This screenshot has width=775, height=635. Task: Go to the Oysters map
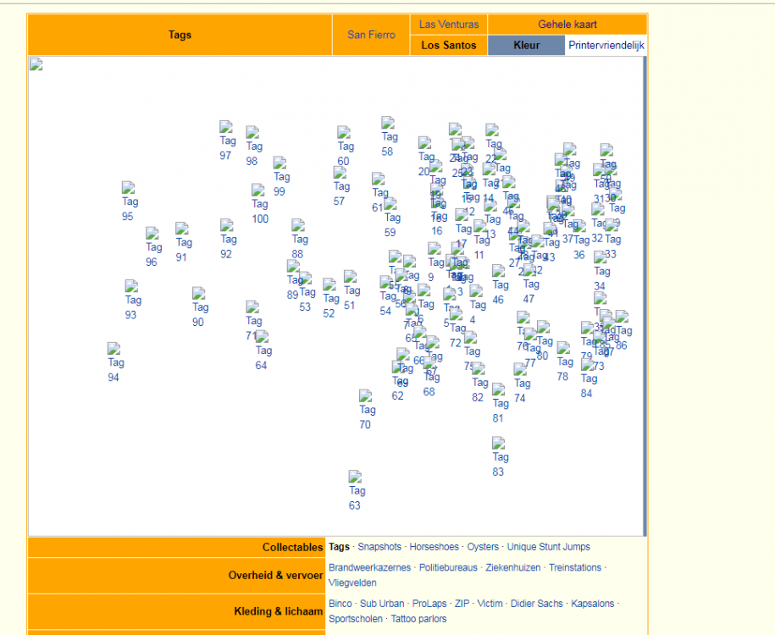[x=483, y=547]
